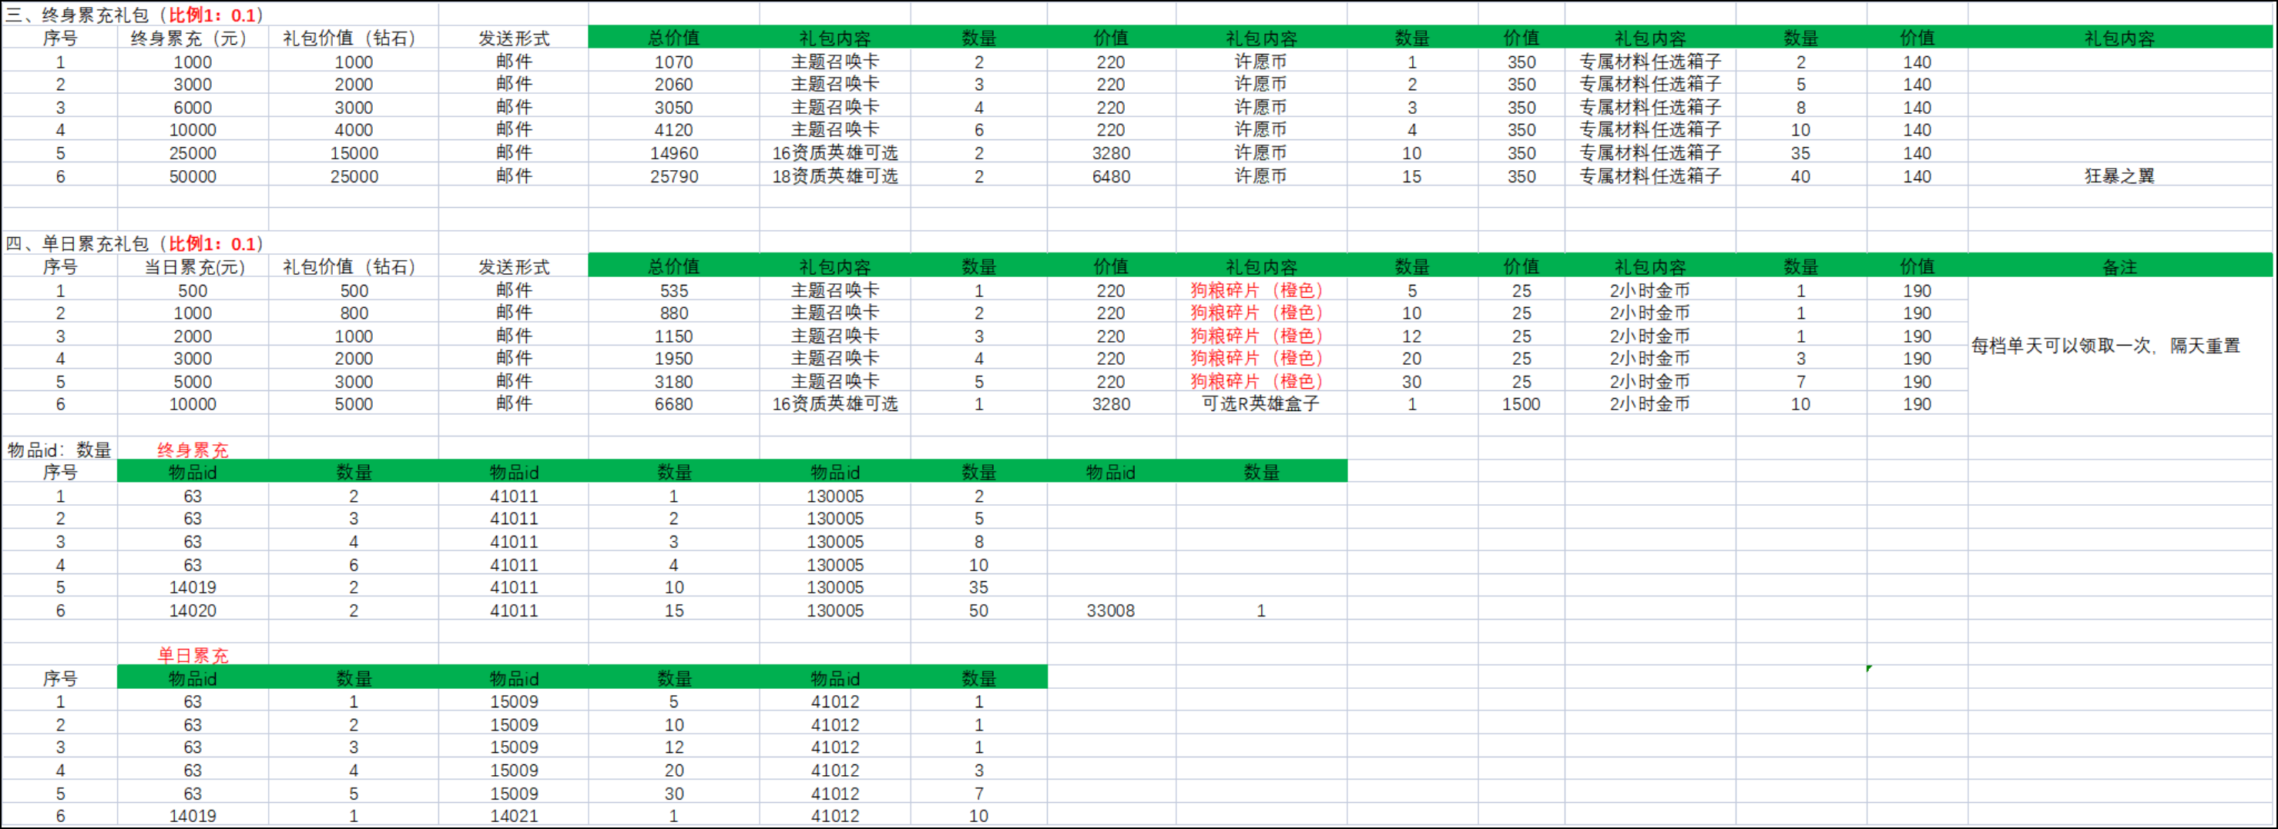Select the 狂暴之翼 cell
The width and height of the screenshot is (2278, 829).
2119,175
